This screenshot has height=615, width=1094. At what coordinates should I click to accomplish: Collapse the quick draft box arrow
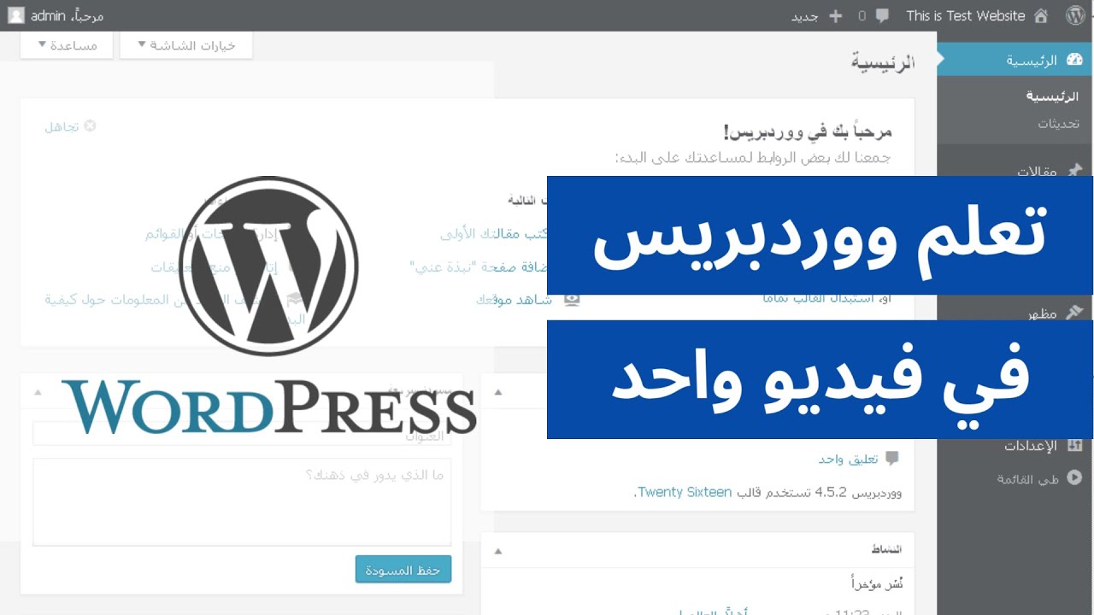pyautogui.click(x=38, y=392)
